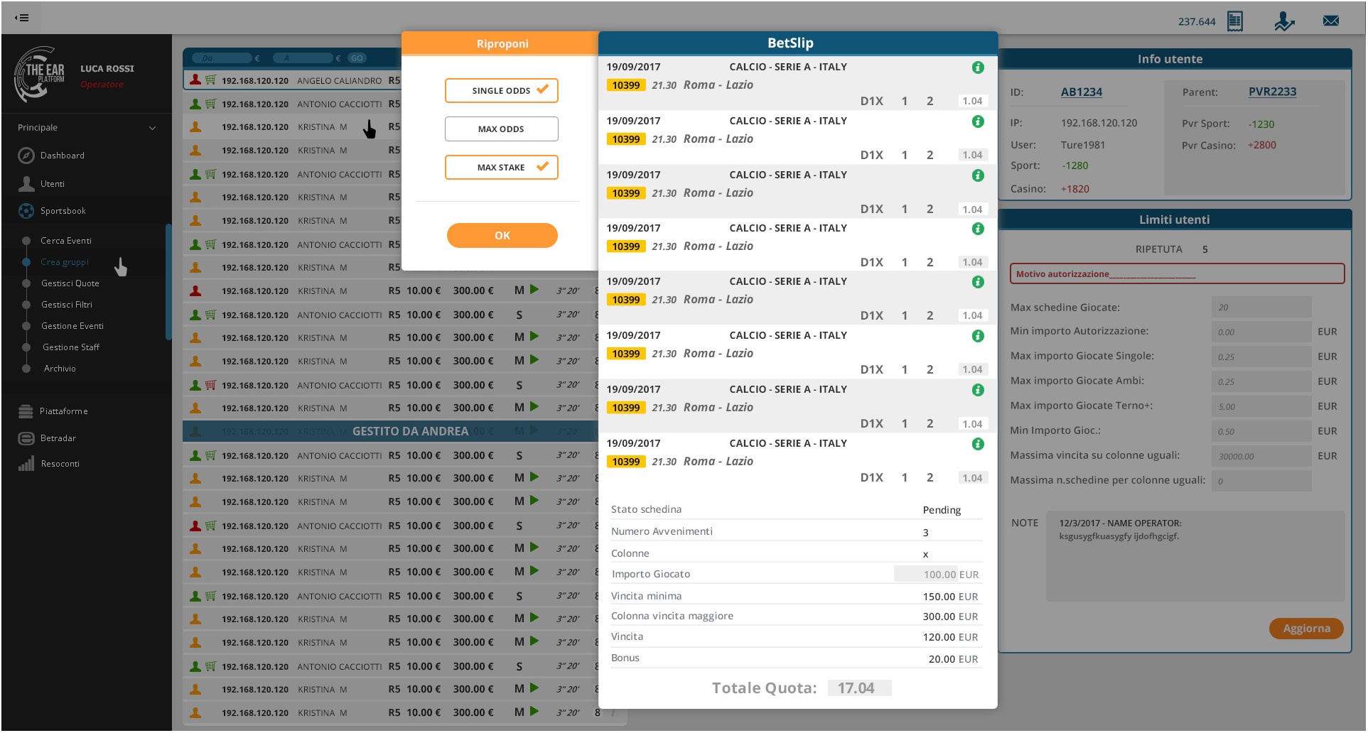Open Archivio in the sidebar
This screenshot has width=1368, height=733.
click(x=60, y=369)
